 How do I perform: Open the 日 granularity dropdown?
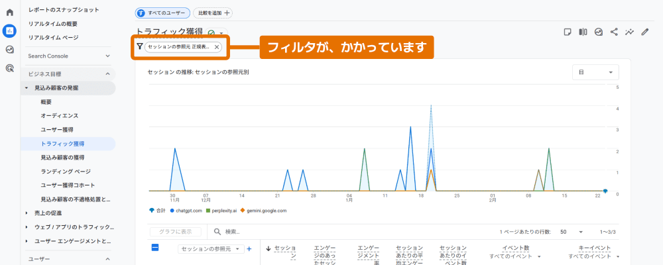pos(595,72)
